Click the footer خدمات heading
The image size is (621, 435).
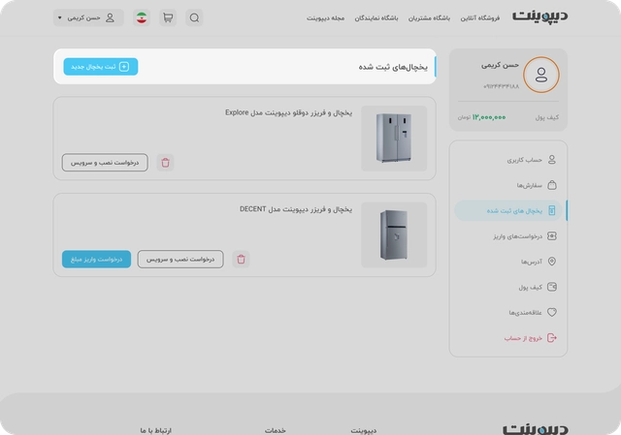point(276,430)
